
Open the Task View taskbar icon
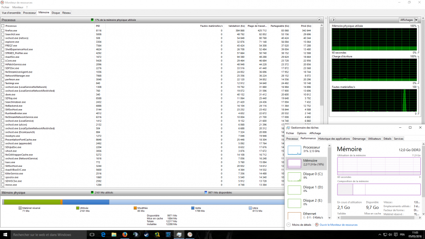pos(92,234)
